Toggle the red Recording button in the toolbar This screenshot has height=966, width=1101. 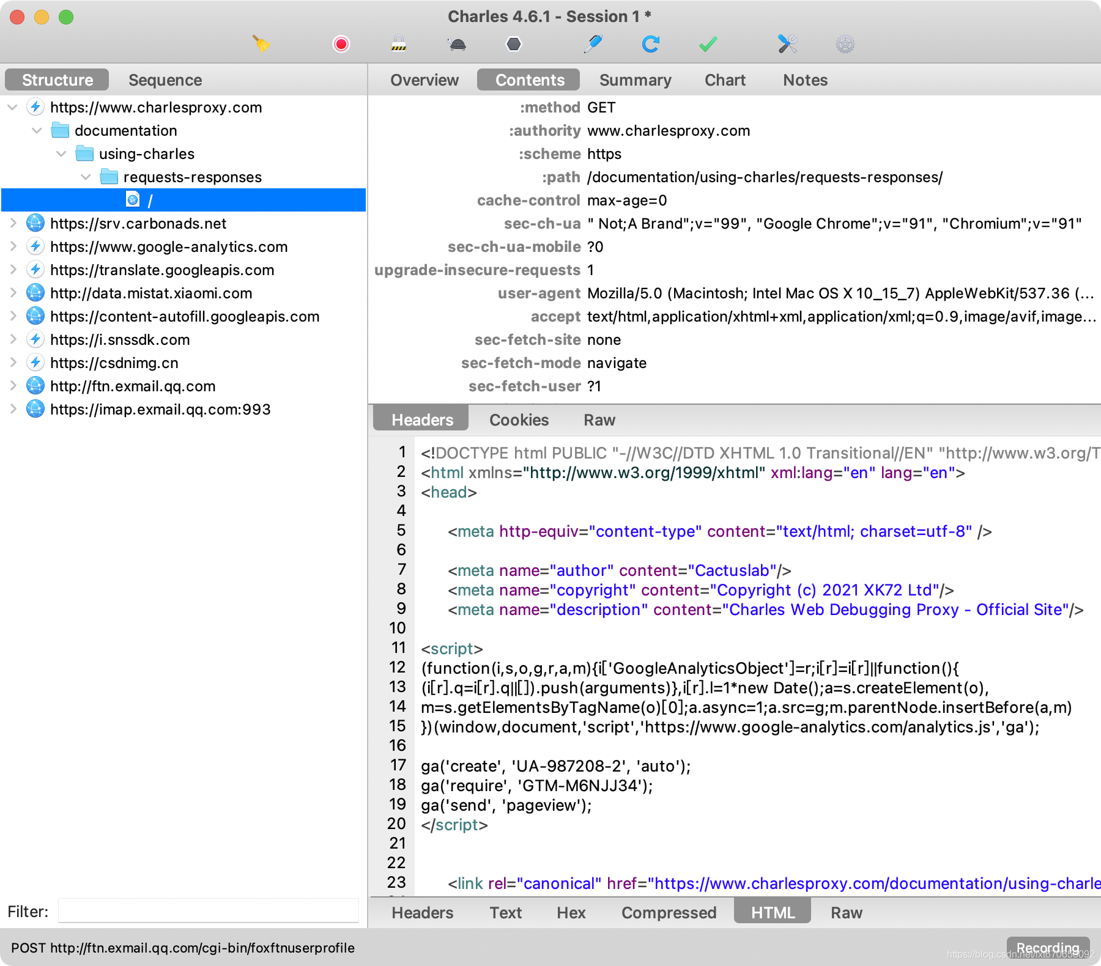point(341,44)
